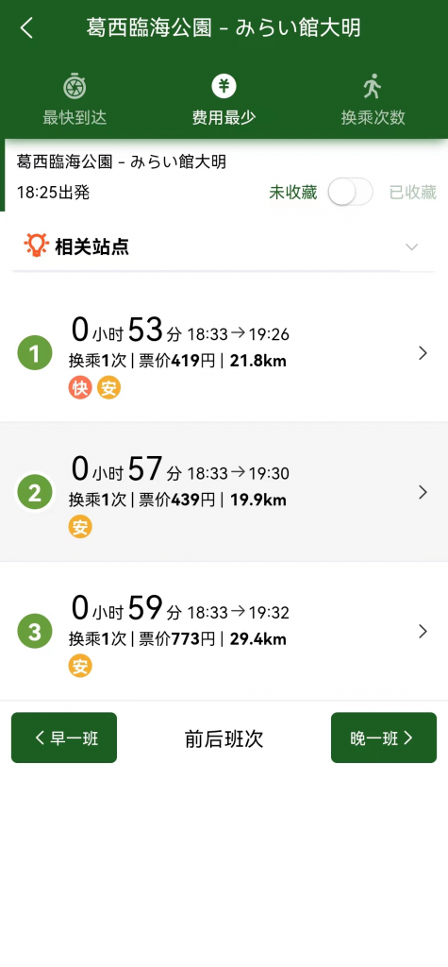Click the lightbulb 相关站点 icon

[x=36, y=246]
